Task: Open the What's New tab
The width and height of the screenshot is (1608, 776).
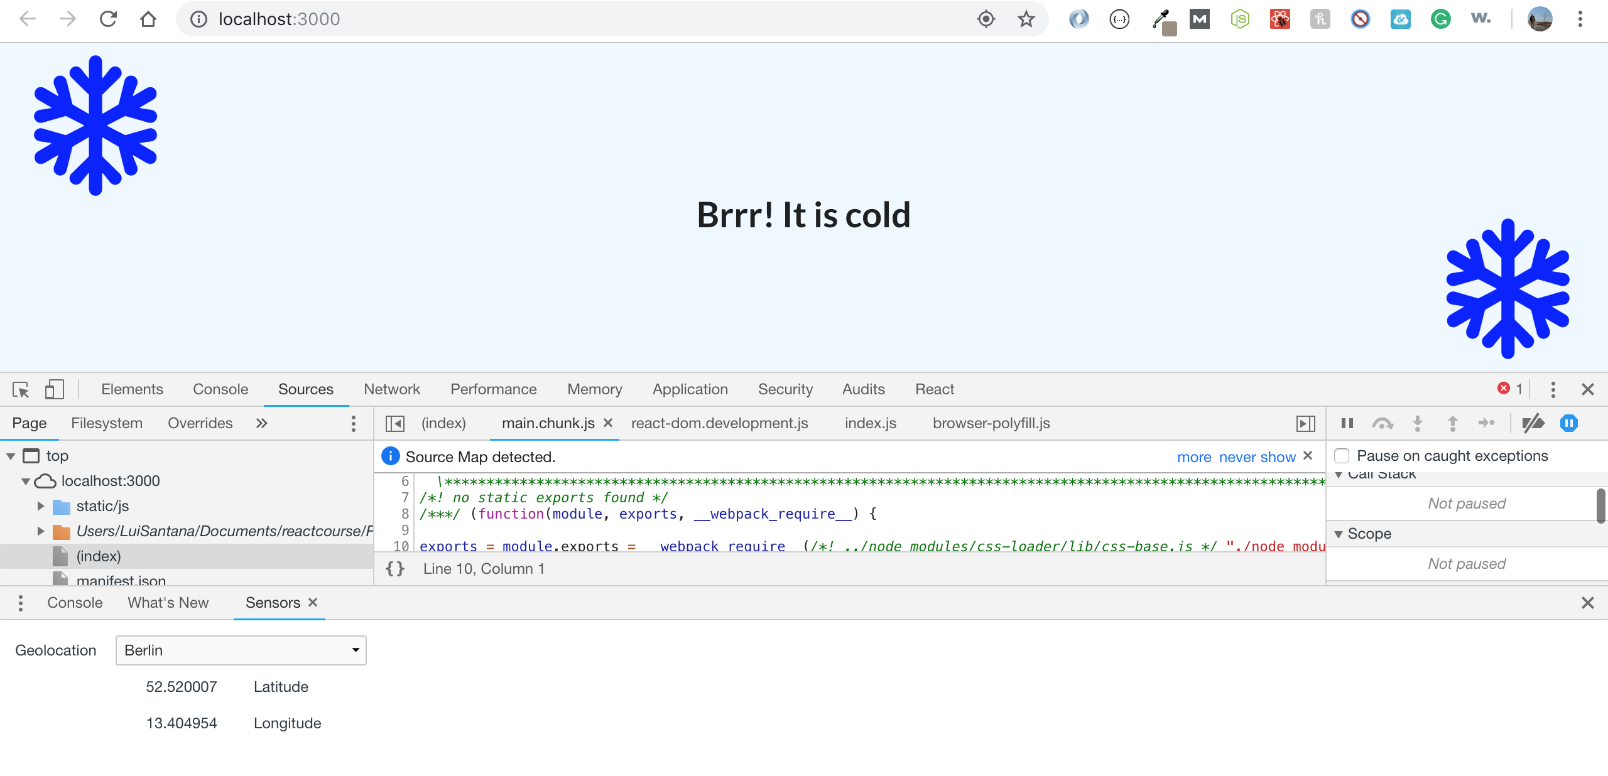Action: [x=167, y=602]
